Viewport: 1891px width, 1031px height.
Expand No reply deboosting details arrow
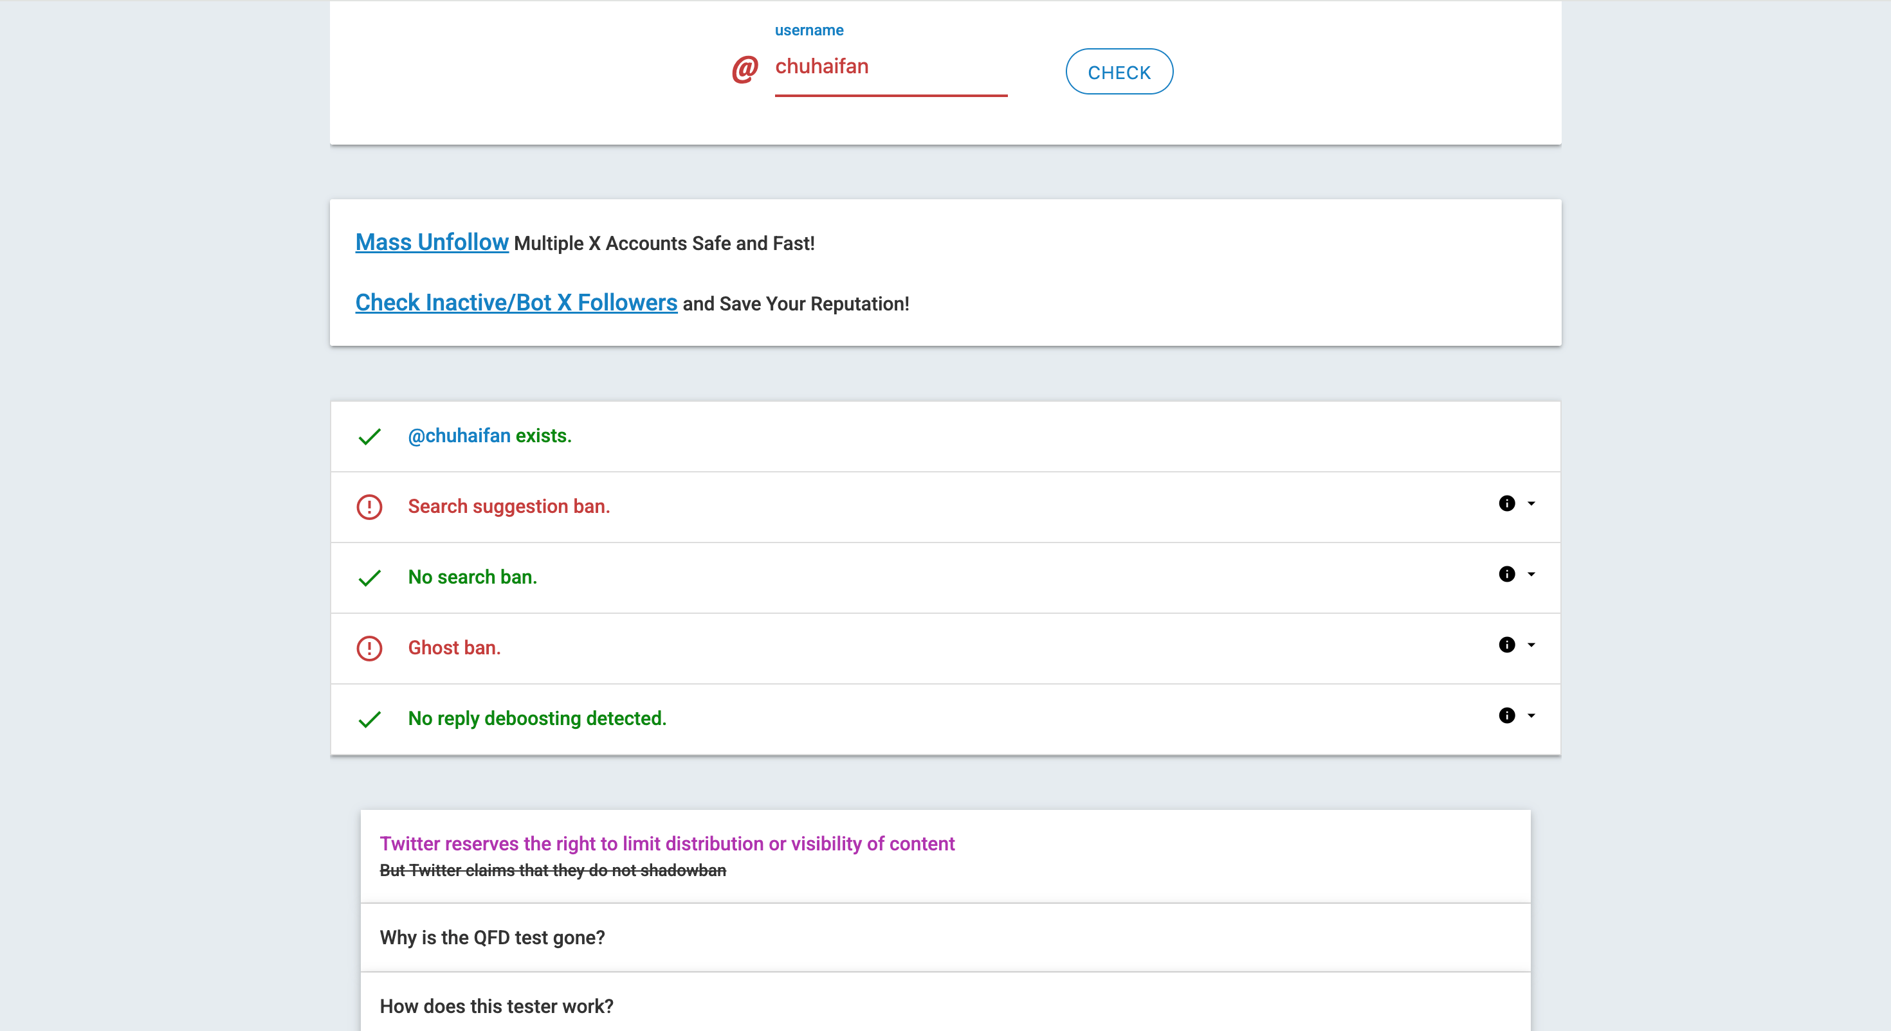click(1531, 715)
